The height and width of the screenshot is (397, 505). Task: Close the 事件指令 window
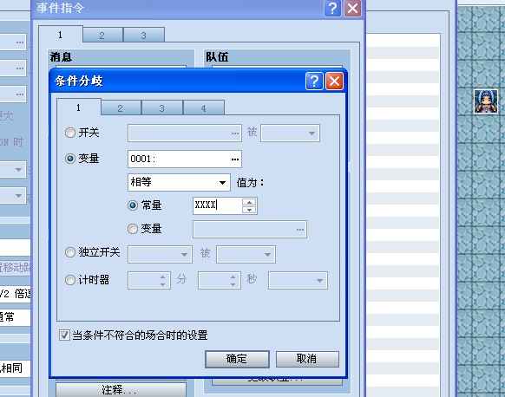(352, 8)
